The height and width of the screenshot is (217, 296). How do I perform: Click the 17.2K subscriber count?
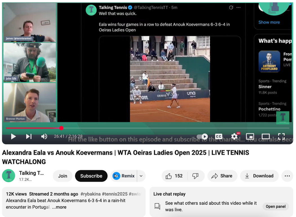coord(25,180)
